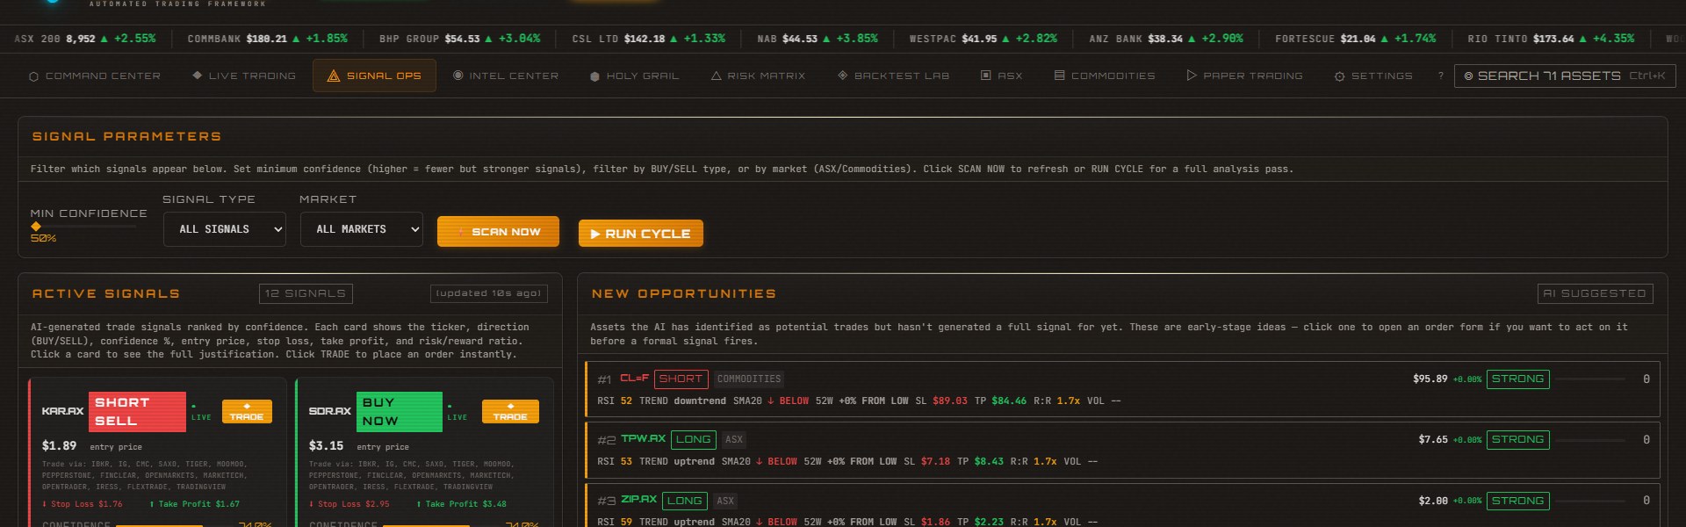1686x527 pixels.
Task: Click the NAB ticker item
Action: 817,39
